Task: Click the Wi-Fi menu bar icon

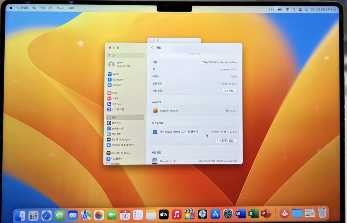Action: (x=287, y=9)
